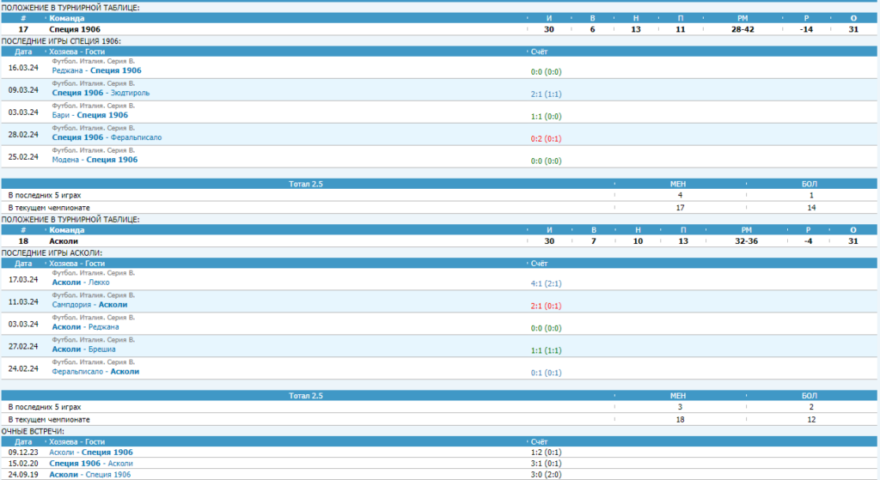Select date 24.09.19
The height and width of the screenshot is (480, 880).
tap(23, 475)
